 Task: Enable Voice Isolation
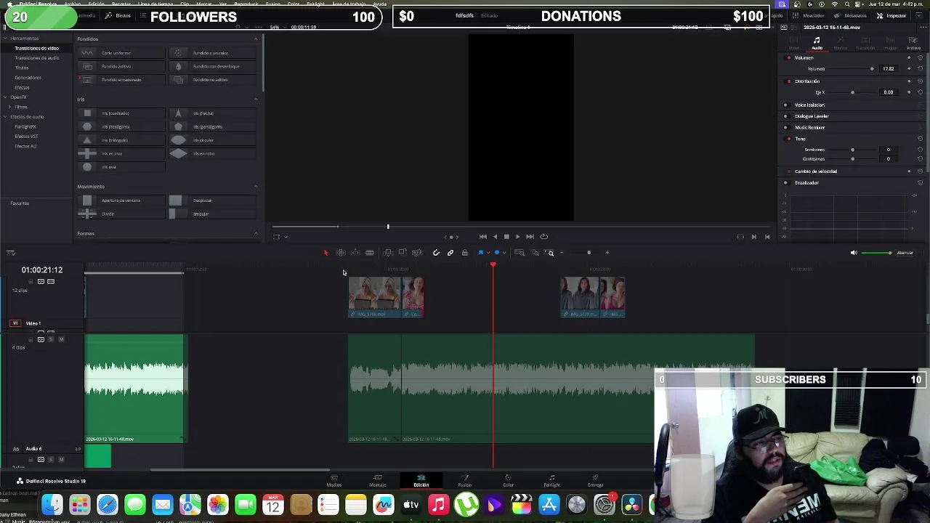[785, 105]
